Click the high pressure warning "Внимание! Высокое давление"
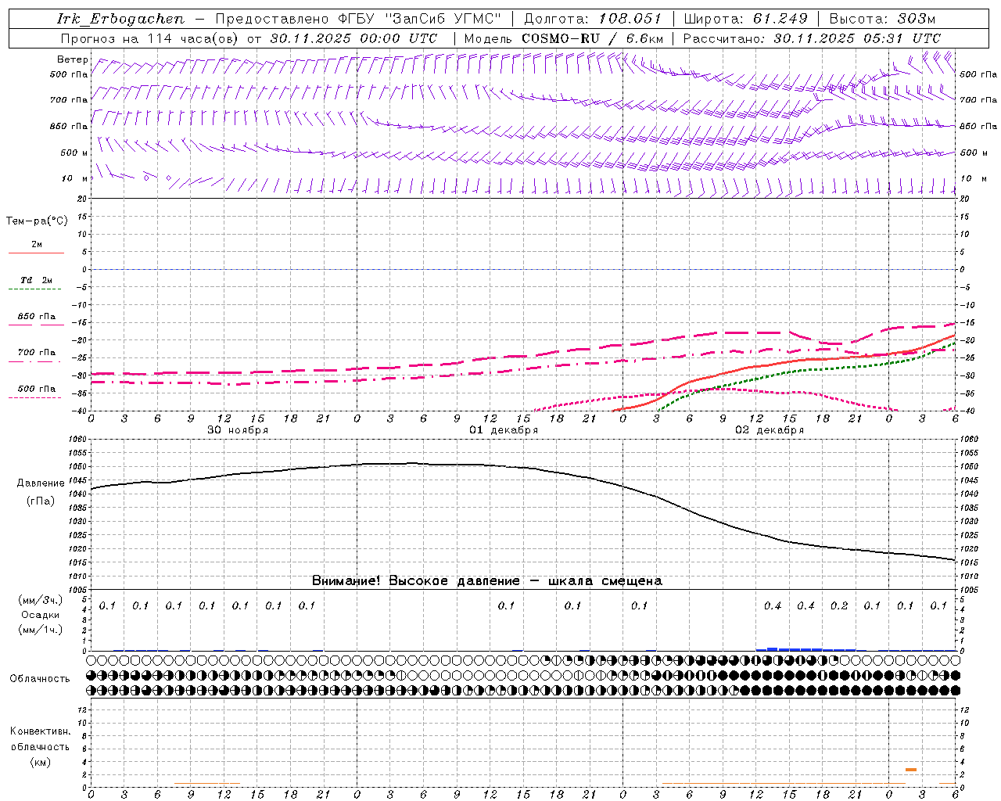The image size is (1001, 801). pyautogui.click(x=415, y=580)
